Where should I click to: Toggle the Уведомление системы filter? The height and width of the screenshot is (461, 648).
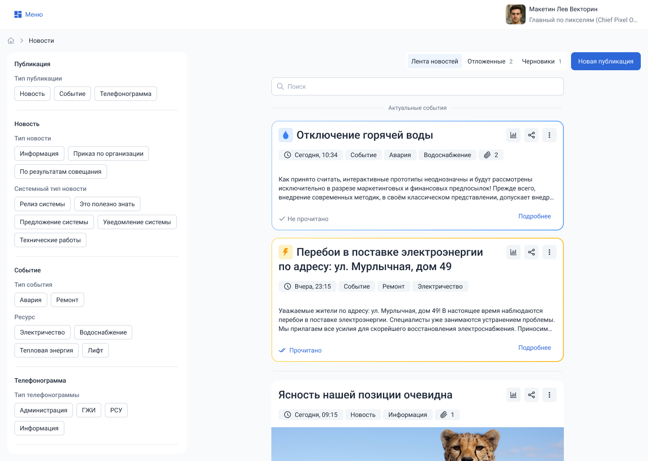point(137,222)
